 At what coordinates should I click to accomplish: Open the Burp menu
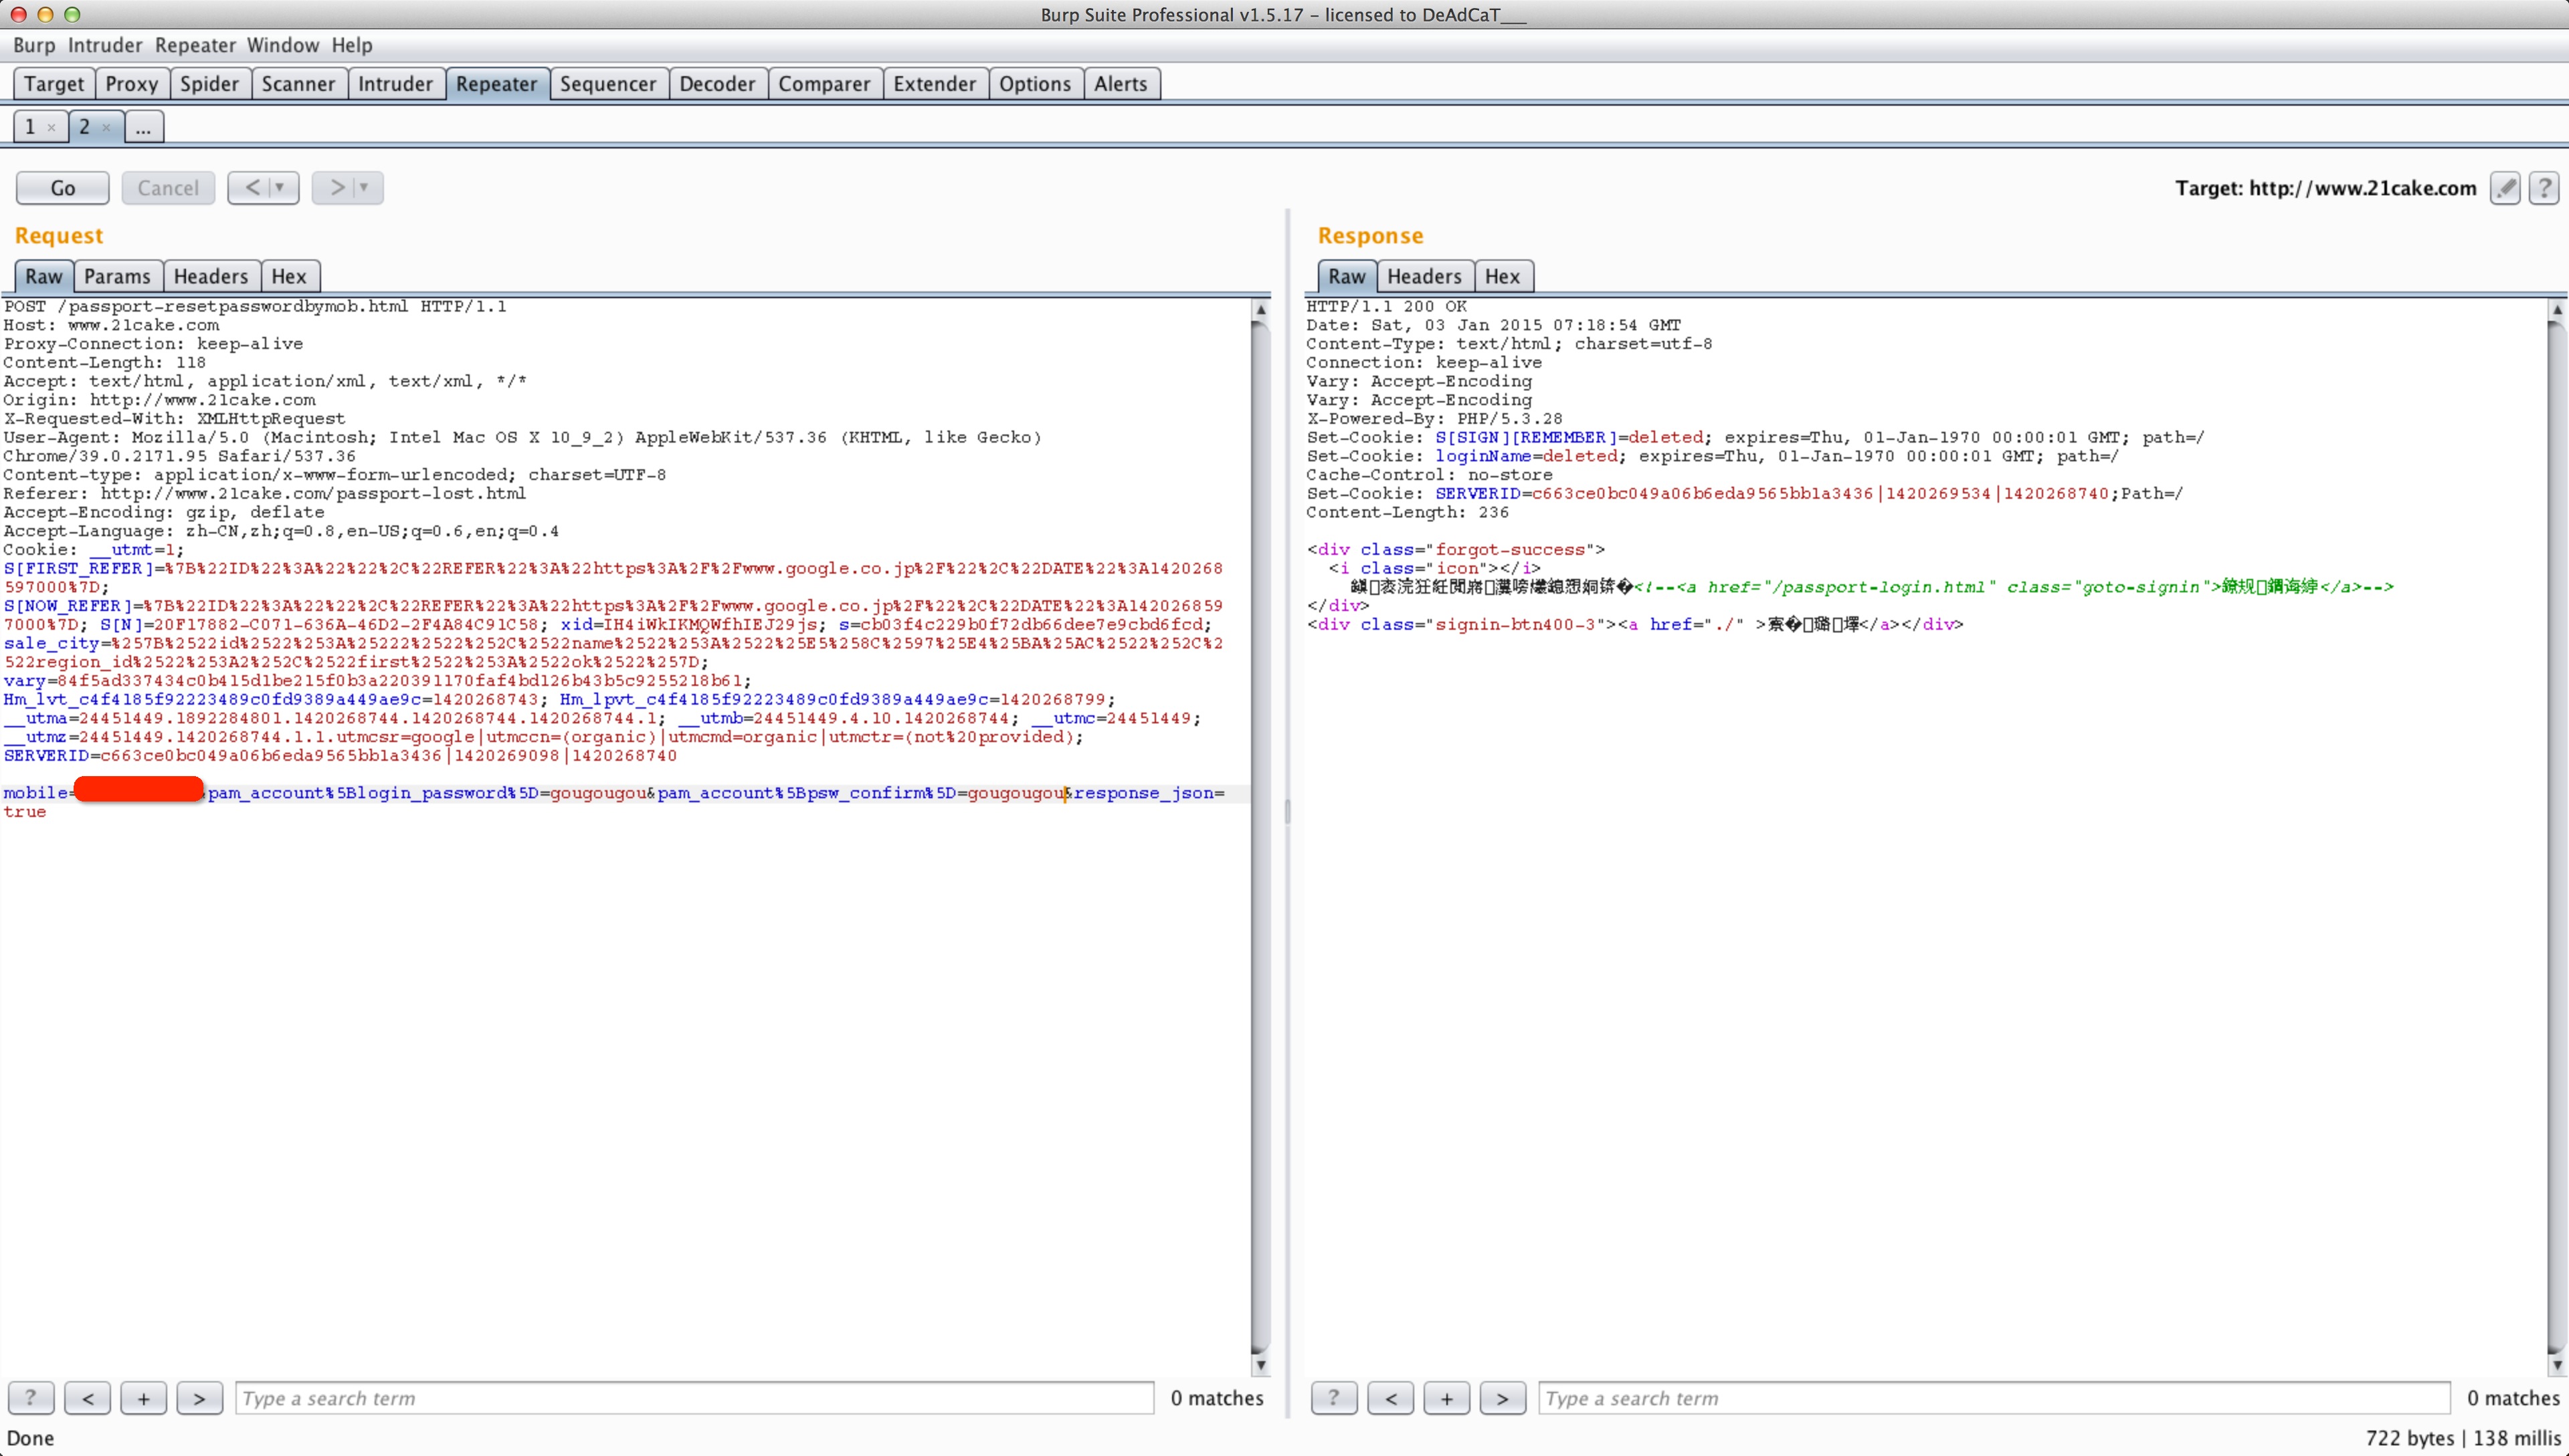[34, 45]
